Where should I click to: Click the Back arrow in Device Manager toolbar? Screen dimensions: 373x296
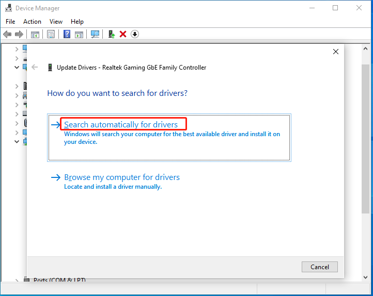click(x=7, y=35)
